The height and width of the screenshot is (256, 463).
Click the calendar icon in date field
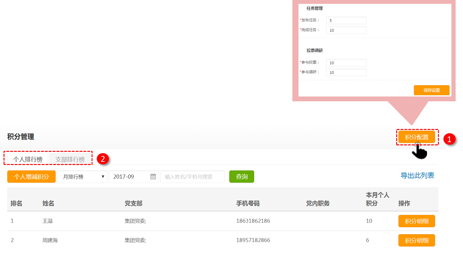(x=153, y=177)
